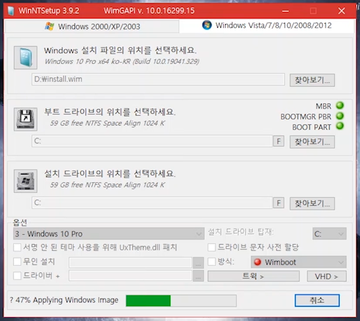
Task: Minimize the WinNTSetup window
Action: pyautogui.click(x=286, y=11)
